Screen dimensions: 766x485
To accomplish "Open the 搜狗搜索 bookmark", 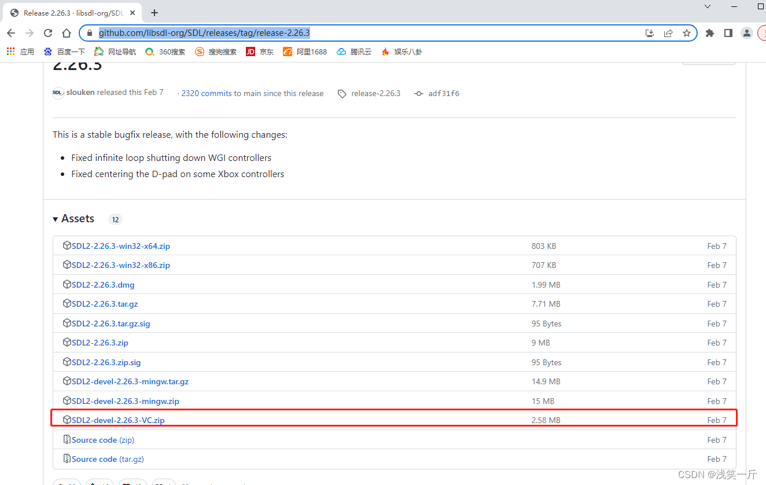I will tap(216, 52).
